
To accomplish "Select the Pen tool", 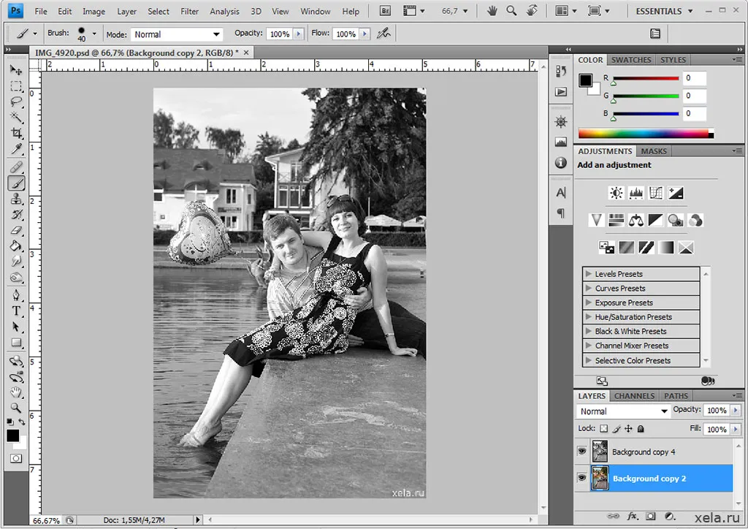I will coord(16,294).
